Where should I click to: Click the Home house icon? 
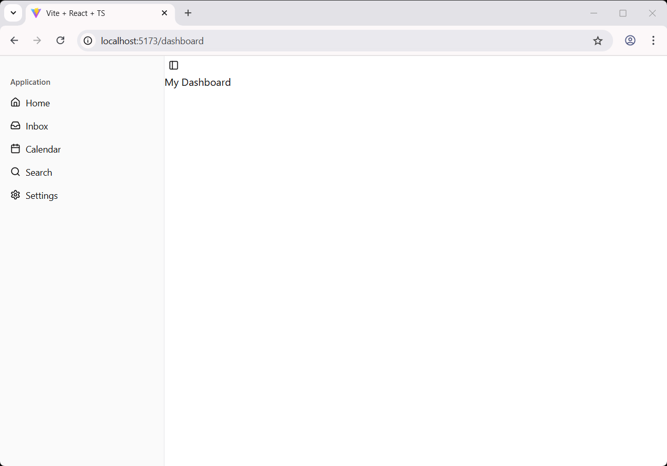15,102
